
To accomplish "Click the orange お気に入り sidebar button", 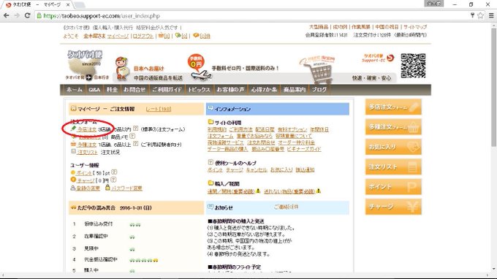I will click(x=393, y=147).
